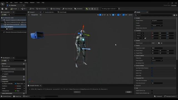
Task: Click Add button in My Blueprint panel
Action: point(4,61)
